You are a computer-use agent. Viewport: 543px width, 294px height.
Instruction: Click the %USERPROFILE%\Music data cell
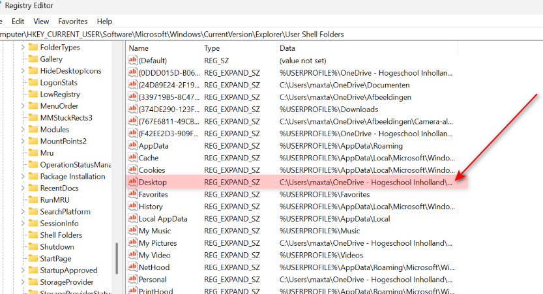pos(319,231)
